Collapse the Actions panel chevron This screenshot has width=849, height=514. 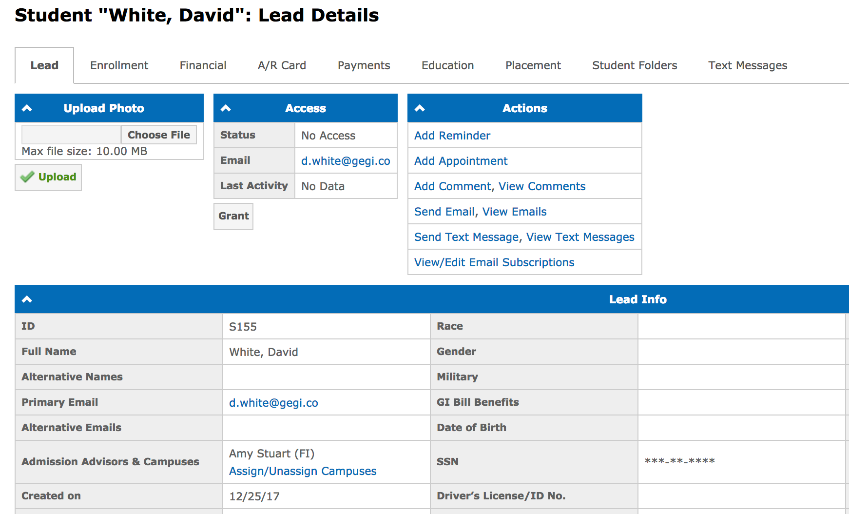[420, 108]
